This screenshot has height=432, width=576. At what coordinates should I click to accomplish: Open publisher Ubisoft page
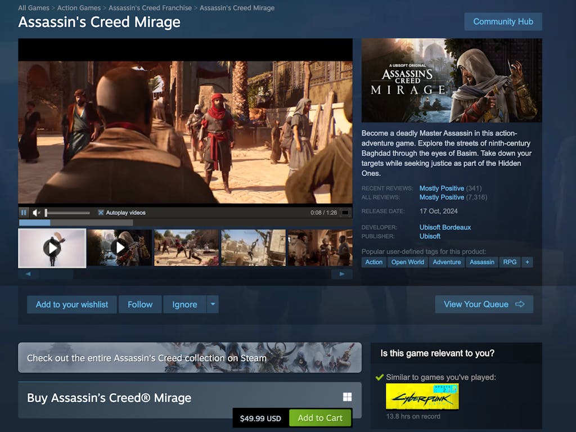pos(430,236)
